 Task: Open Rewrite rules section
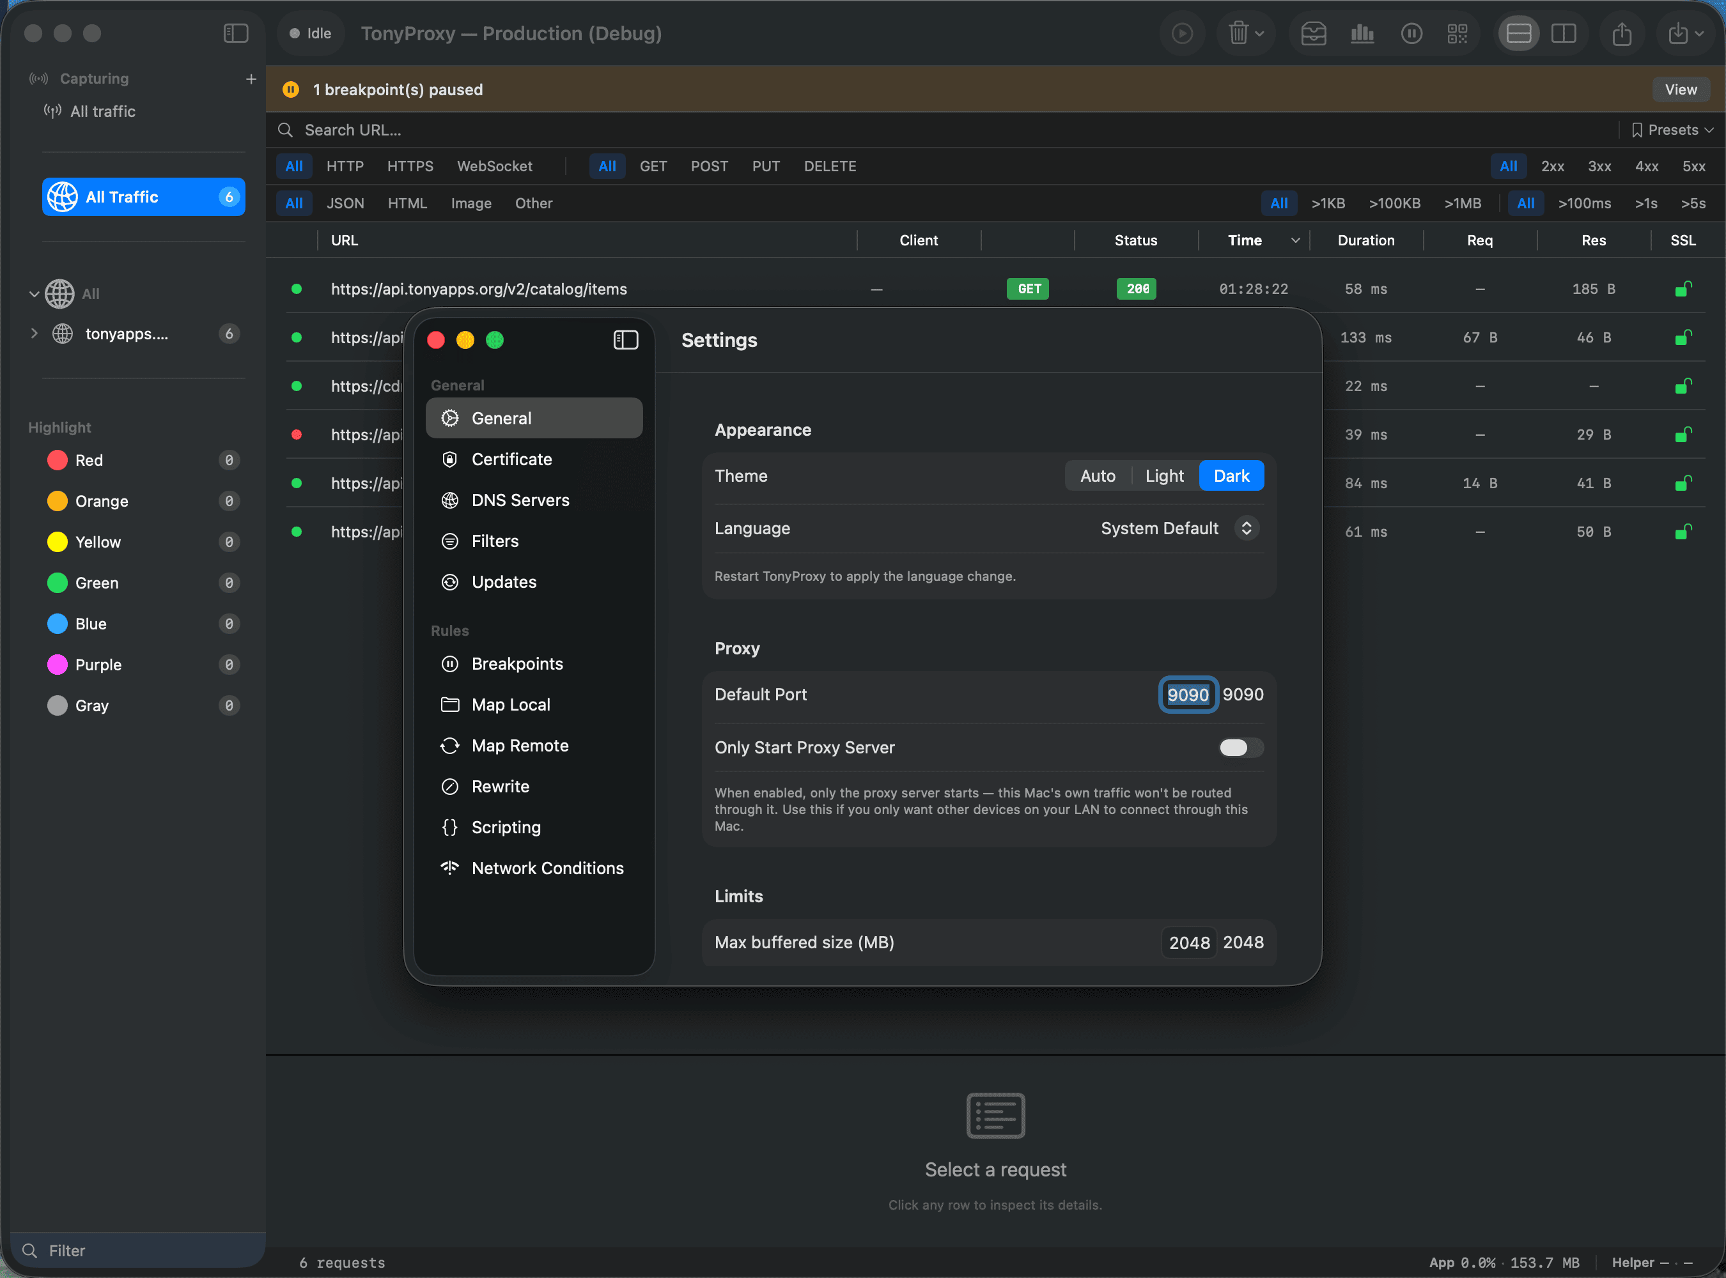click(534, 786)
